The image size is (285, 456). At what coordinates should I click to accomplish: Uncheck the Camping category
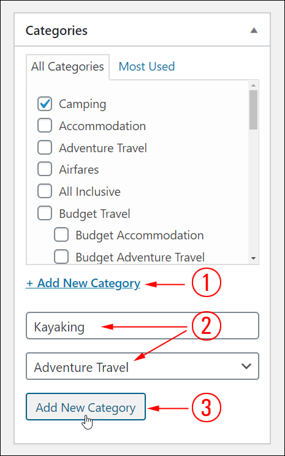pyautogui.click(x=45, y=104)
